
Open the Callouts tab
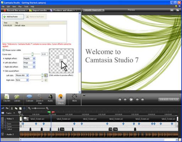(30, 98)
